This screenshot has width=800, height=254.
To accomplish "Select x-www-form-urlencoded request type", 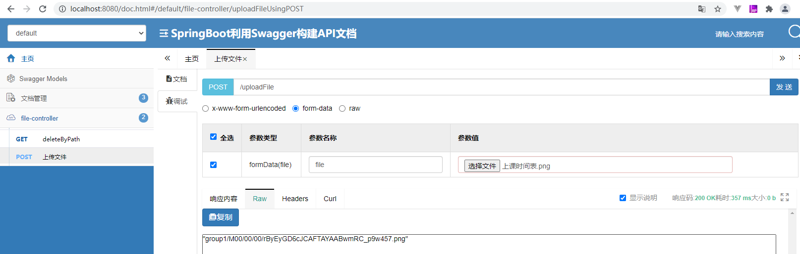I will point(206,109).
